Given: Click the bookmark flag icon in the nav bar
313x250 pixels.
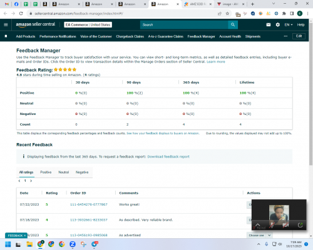Looking at the screenshot, I should (x=6, y=36).
